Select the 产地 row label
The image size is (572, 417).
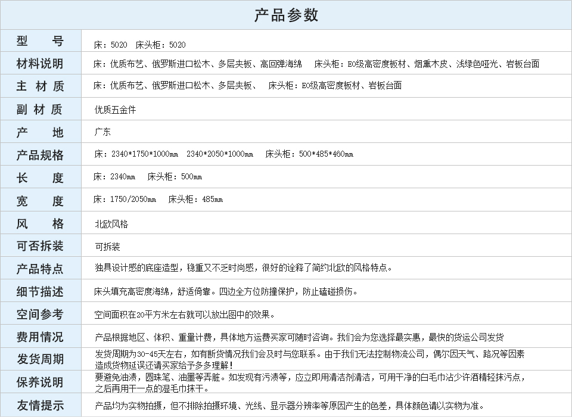(x=40, y=132)
